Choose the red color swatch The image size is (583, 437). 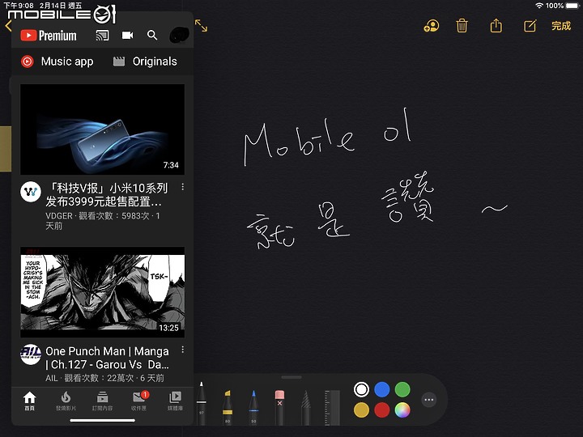coord(382,410)
